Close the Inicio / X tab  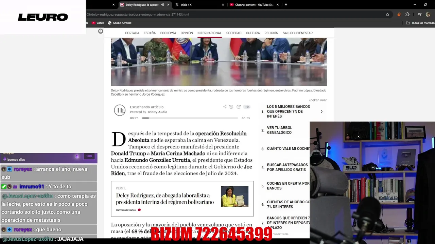pos(223,5)
